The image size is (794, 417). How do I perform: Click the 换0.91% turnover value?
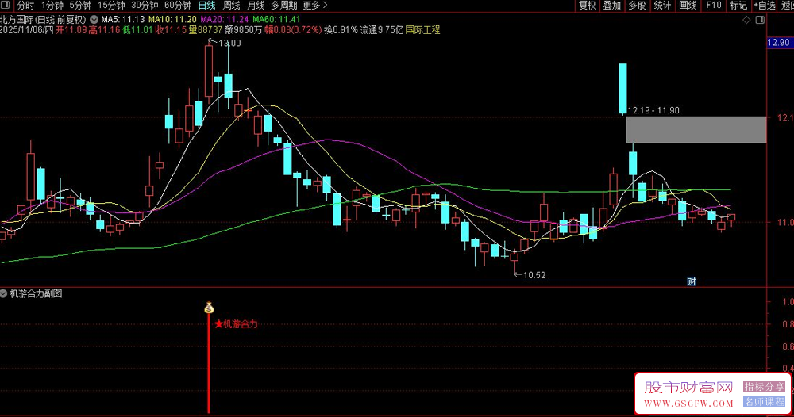[341, 30]
